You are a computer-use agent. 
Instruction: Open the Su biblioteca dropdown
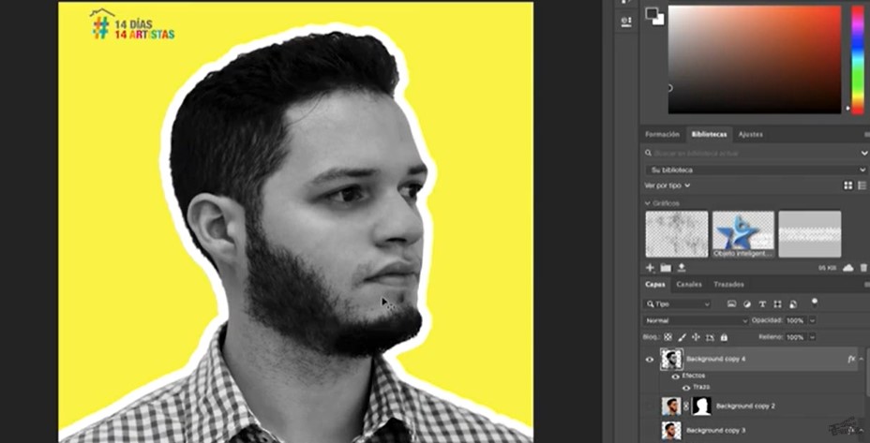pos(756,170)
